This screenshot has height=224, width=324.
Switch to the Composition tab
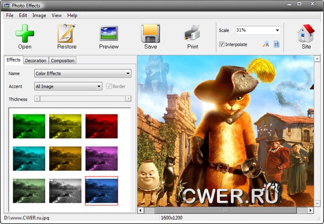[x=62, y=61]
